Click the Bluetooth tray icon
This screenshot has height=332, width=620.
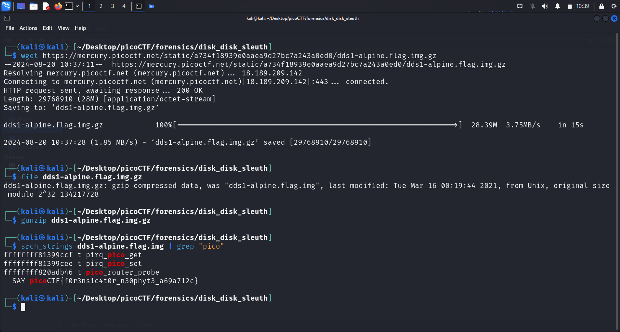click(x=533, y=6)
